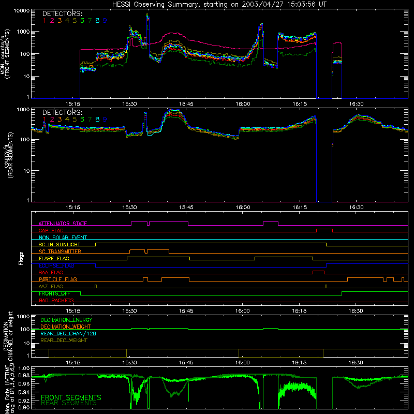The width and height of the screenshot is (414, 414).
Task: Select blue detector 9 in rear segments legend
Action: point(105,120)
